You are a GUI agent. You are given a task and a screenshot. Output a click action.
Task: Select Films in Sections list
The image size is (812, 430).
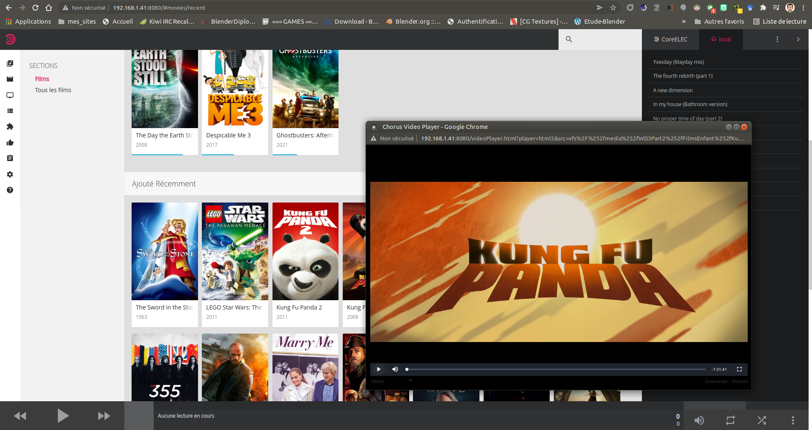click(x=42, y=79)
